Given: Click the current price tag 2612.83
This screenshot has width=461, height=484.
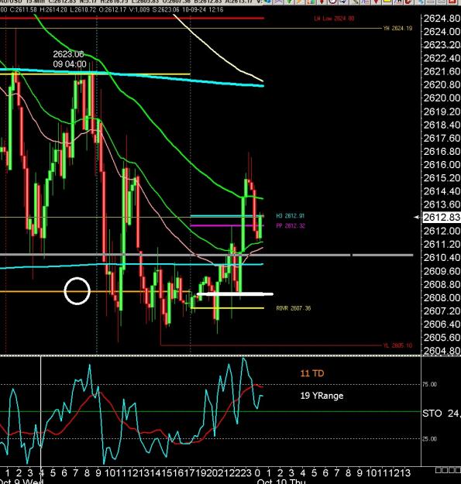Looking at the screenshot, I should (x=442, y=218).
